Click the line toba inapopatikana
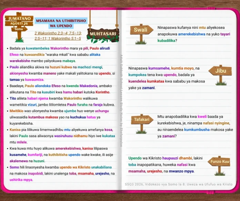240x201 pixels. (162, 165)
